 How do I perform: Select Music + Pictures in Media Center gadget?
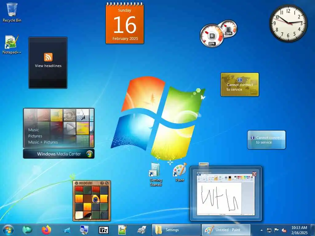click(43, 142)
